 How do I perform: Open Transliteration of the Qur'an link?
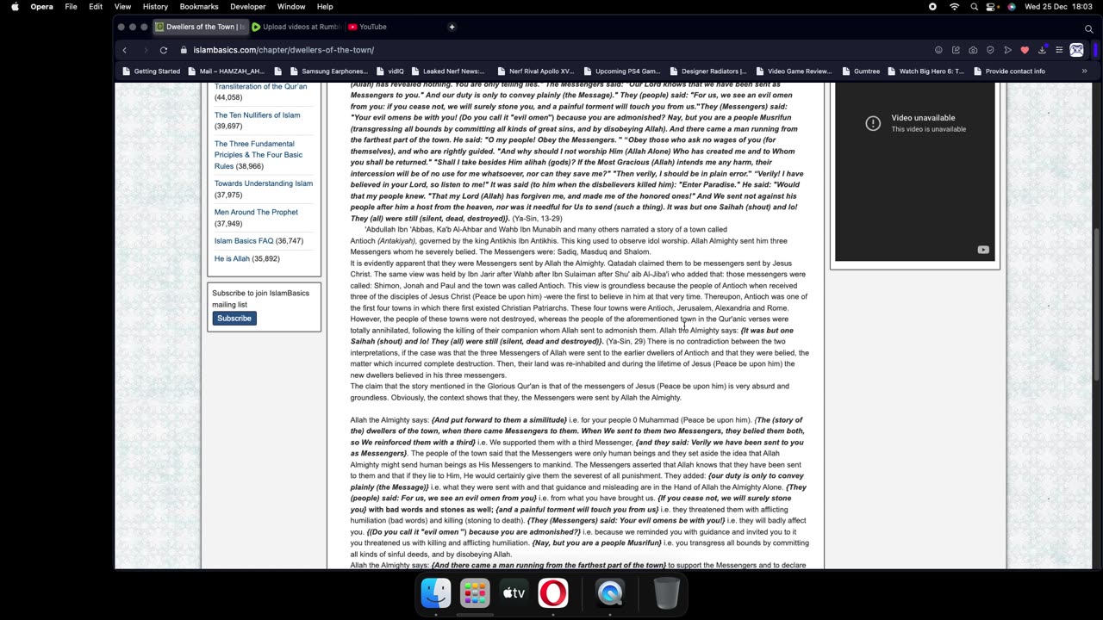(x=260, y=87)
